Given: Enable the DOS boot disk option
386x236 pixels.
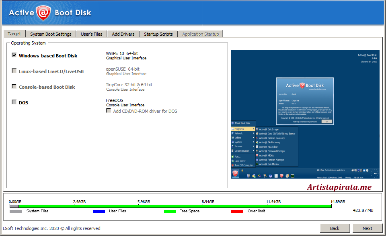Looking at the screenshot, I should click(x=14, y=102).
